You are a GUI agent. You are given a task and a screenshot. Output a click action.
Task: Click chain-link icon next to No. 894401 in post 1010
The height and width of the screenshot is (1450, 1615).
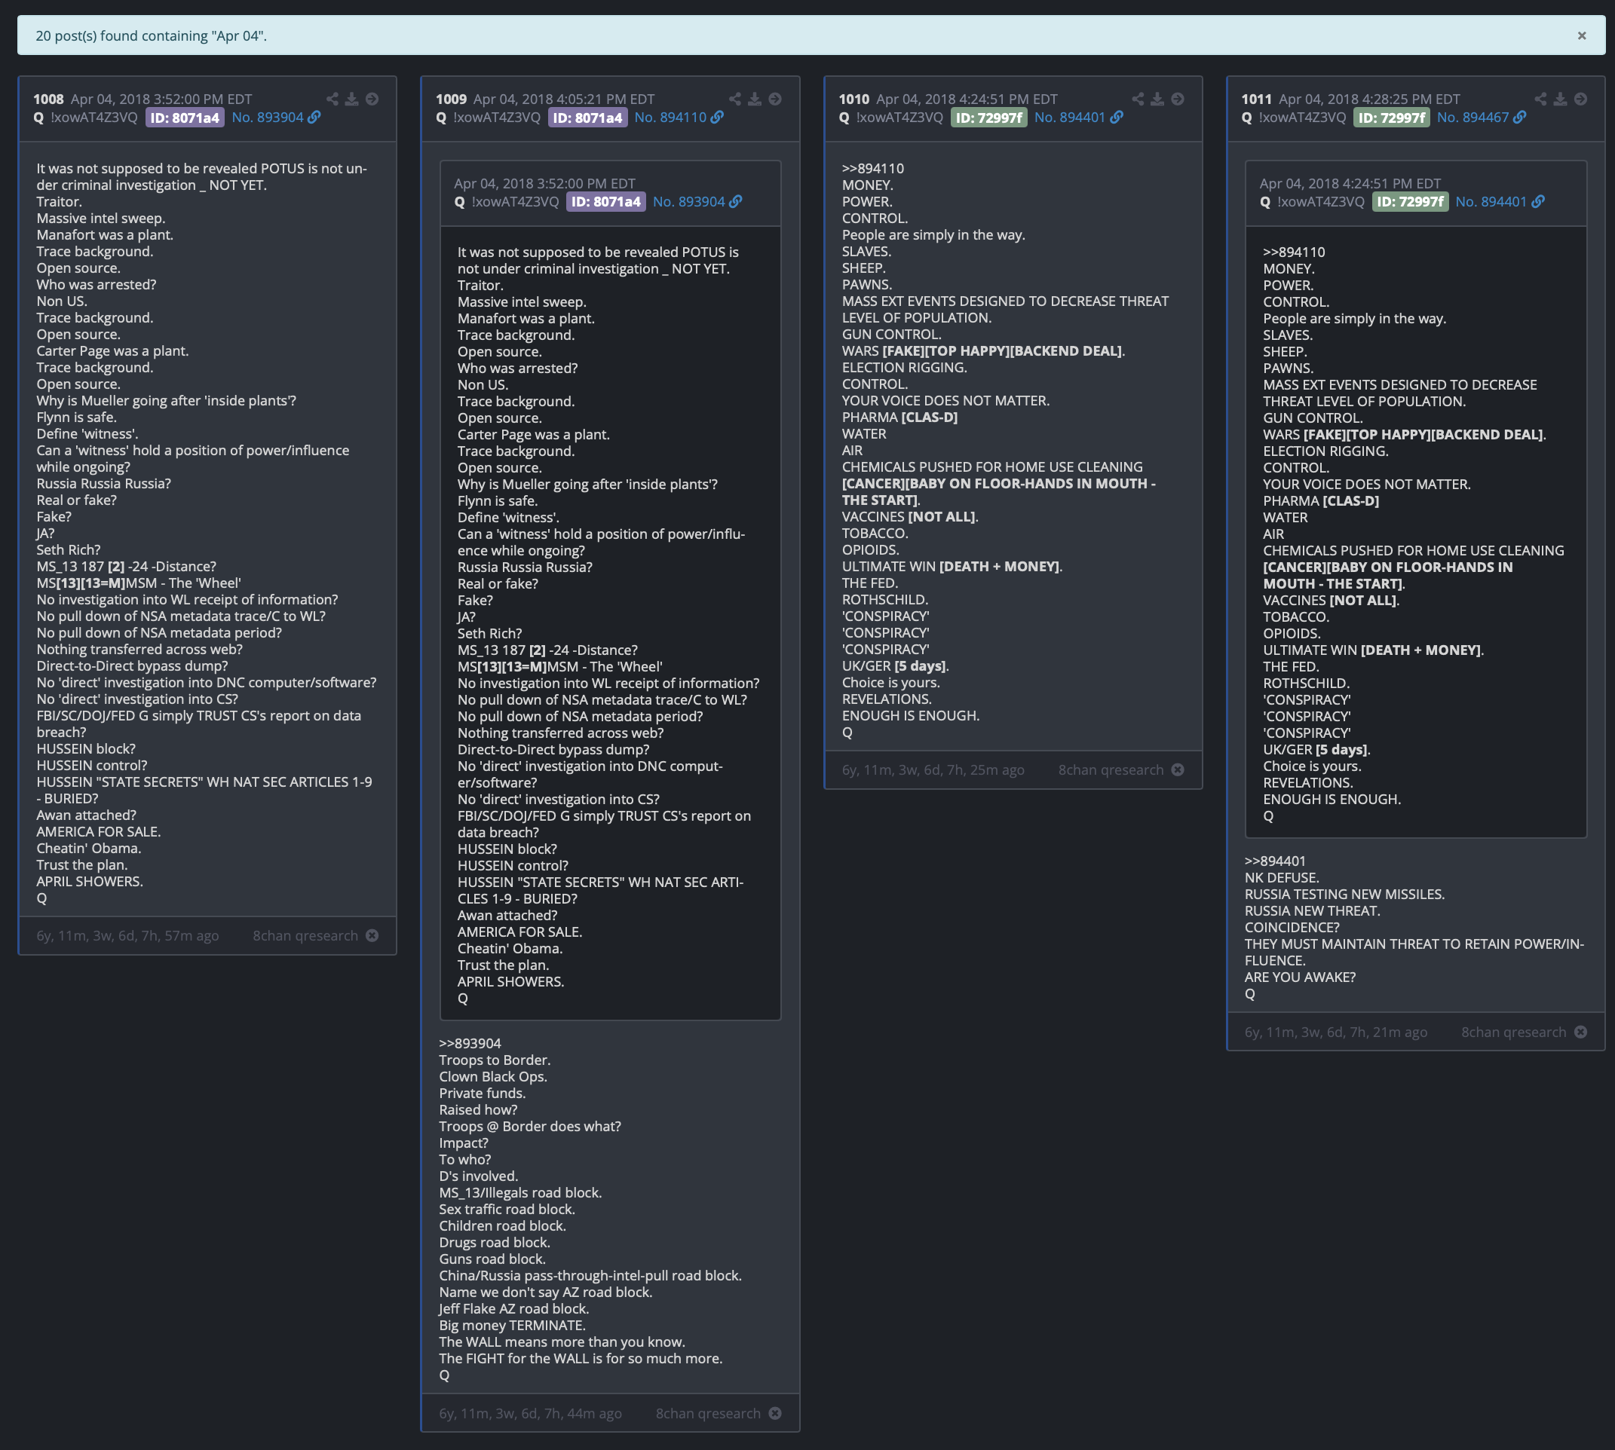point(1117,117)
